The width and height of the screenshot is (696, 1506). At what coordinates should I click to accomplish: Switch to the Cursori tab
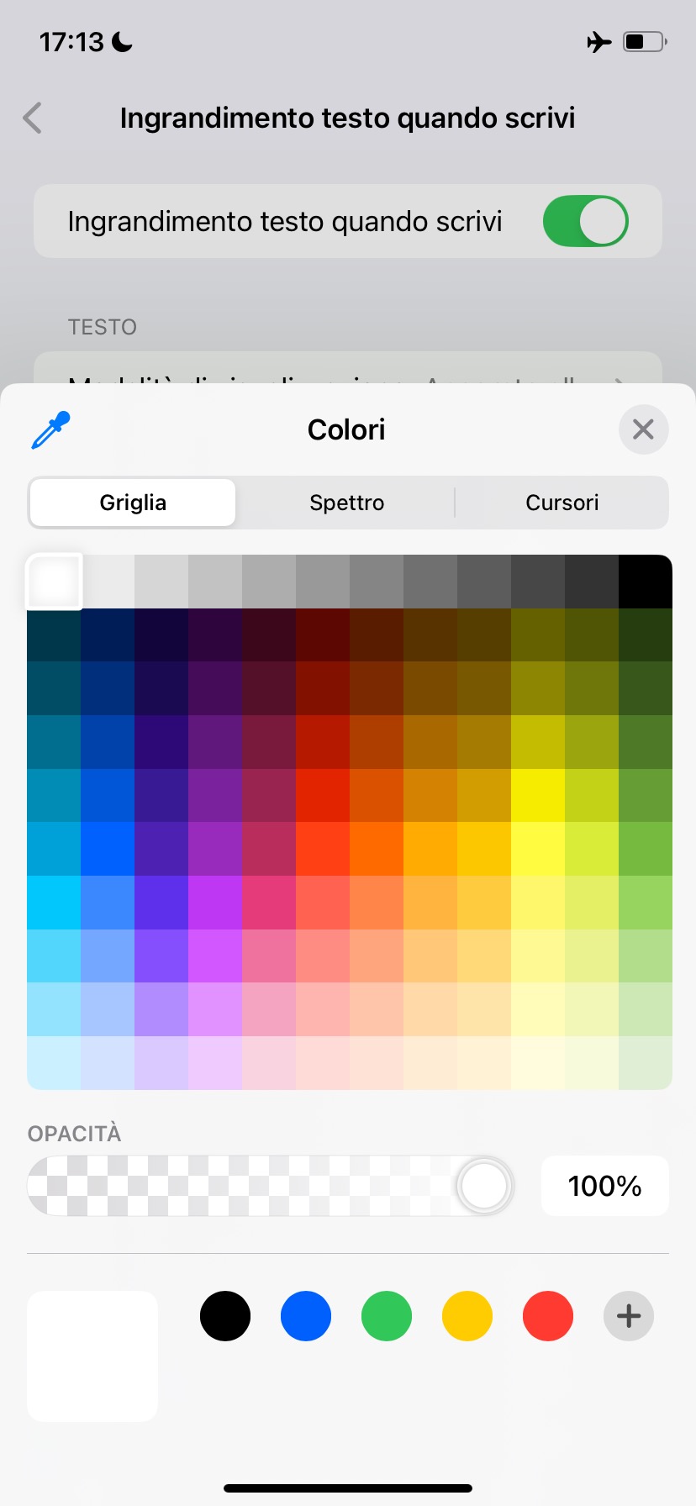[x=562, y=503]
